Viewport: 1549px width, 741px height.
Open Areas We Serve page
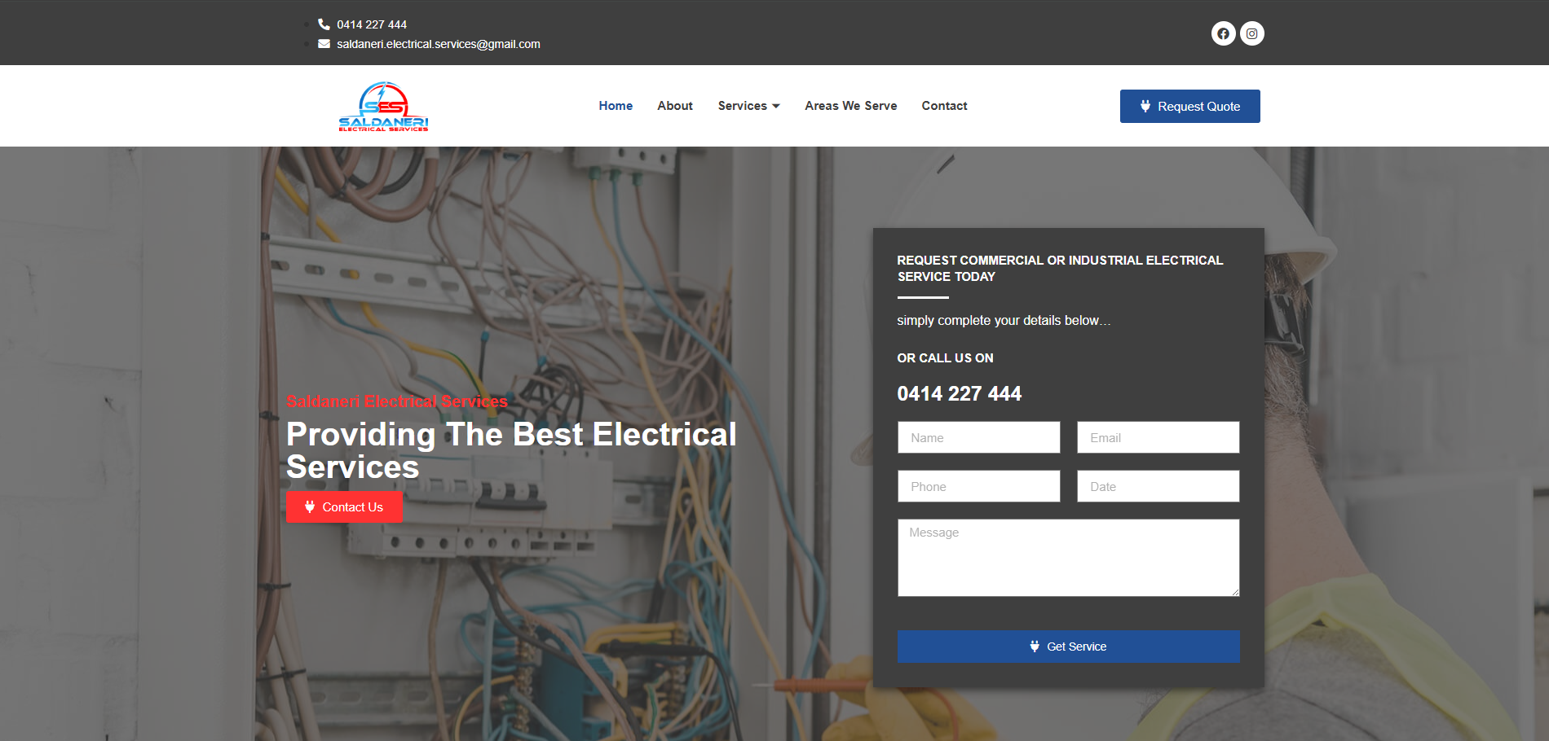point(850,106)
